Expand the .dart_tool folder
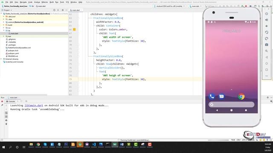 pyautogui.click(x=3, y=17)
